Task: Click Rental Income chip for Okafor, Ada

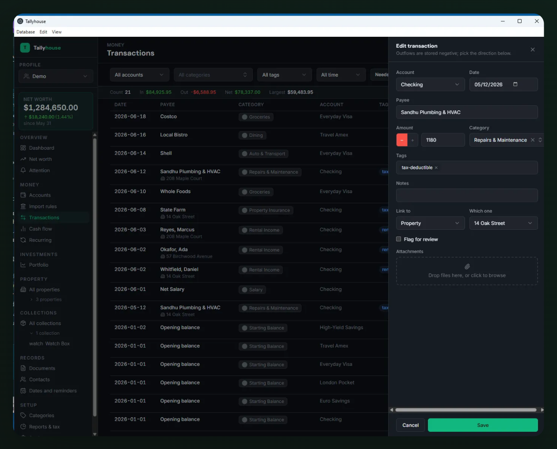Action: tap(260, 250)
